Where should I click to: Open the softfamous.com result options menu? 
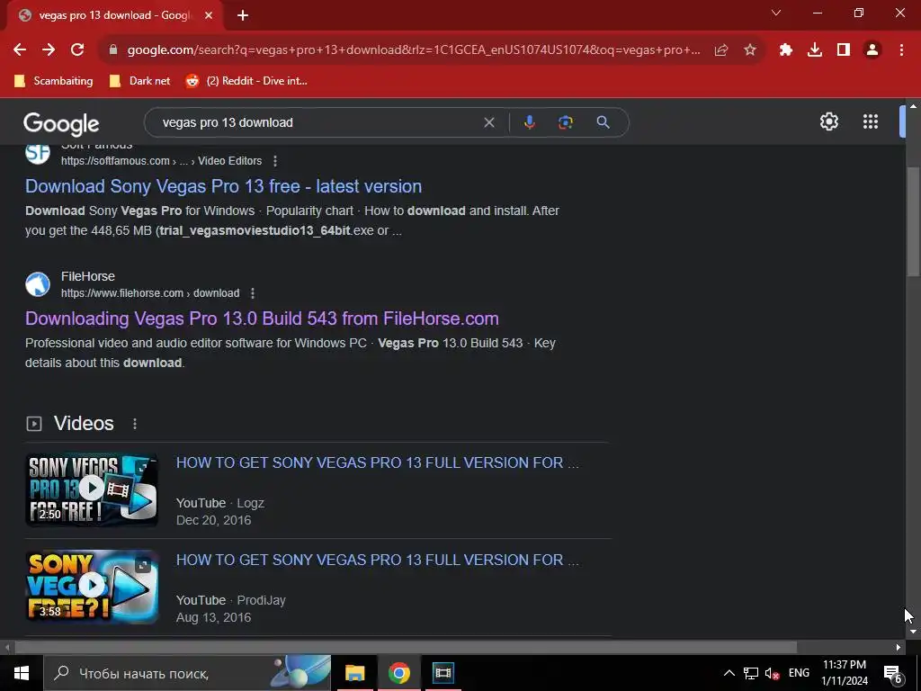275,161
